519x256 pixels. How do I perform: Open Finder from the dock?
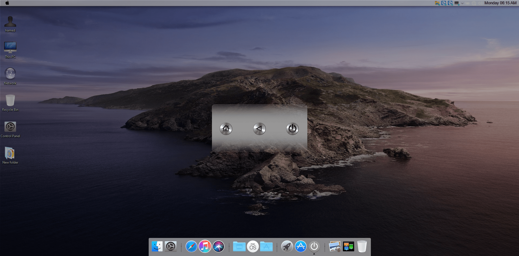(157, 246)
